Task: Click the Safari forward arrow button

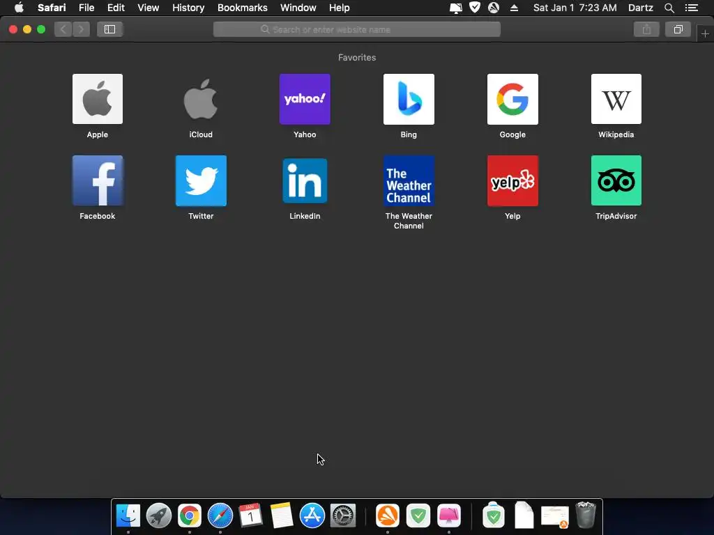Action: pos(81,29)
